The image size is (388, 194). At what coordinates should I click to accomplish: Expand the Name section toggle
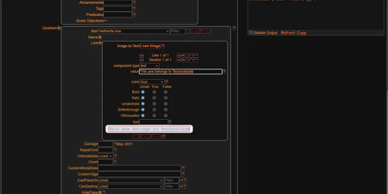point(100,37)
